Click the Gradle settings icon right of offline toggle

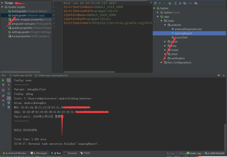pos(196,3)
